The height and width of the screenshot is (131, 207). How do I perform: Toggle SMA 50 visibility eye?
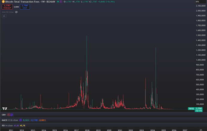click(16, 12)
